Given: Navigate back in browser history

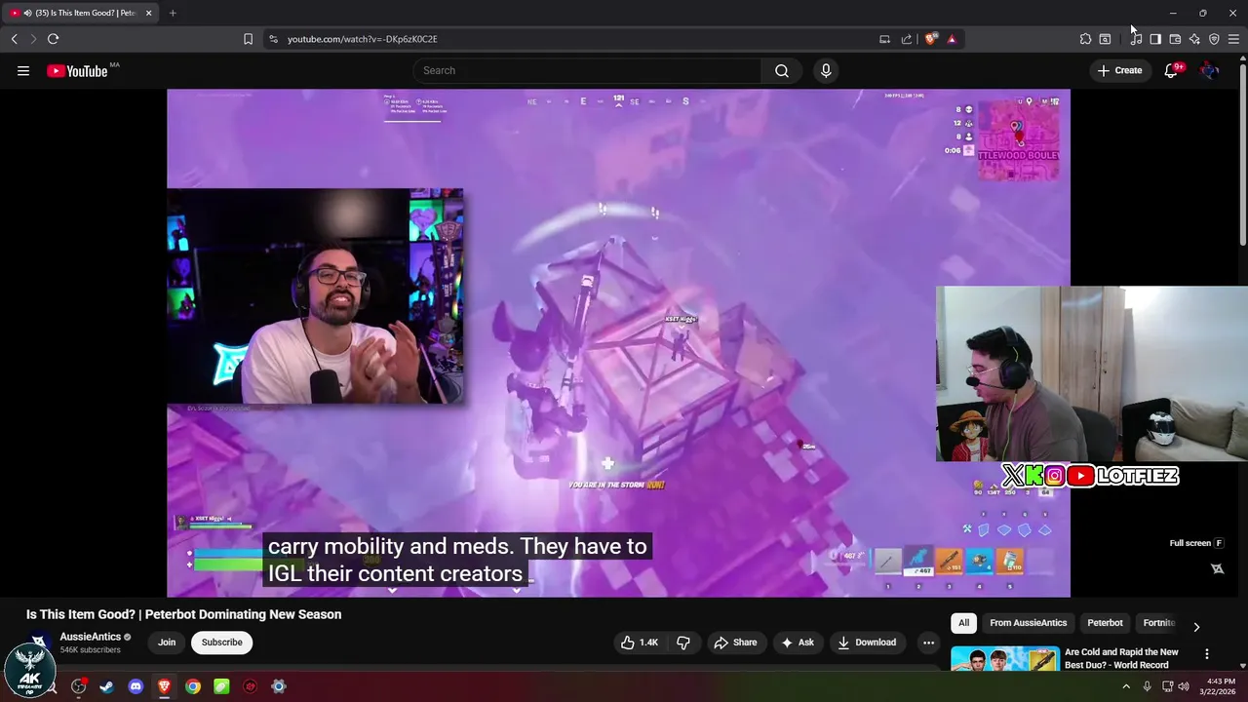Looking at the screenshot, I should (14, 39).
